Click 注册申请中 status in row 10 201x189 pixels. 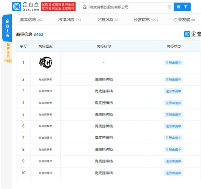[x=173, y=173]
